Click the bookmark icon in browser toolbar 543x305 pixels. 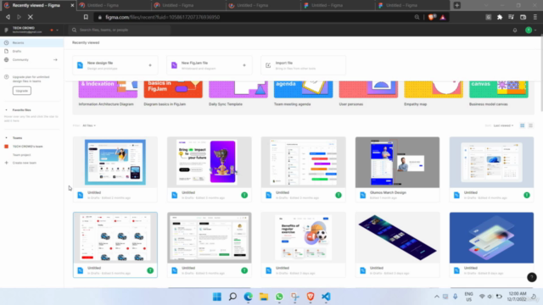point(86,17)
